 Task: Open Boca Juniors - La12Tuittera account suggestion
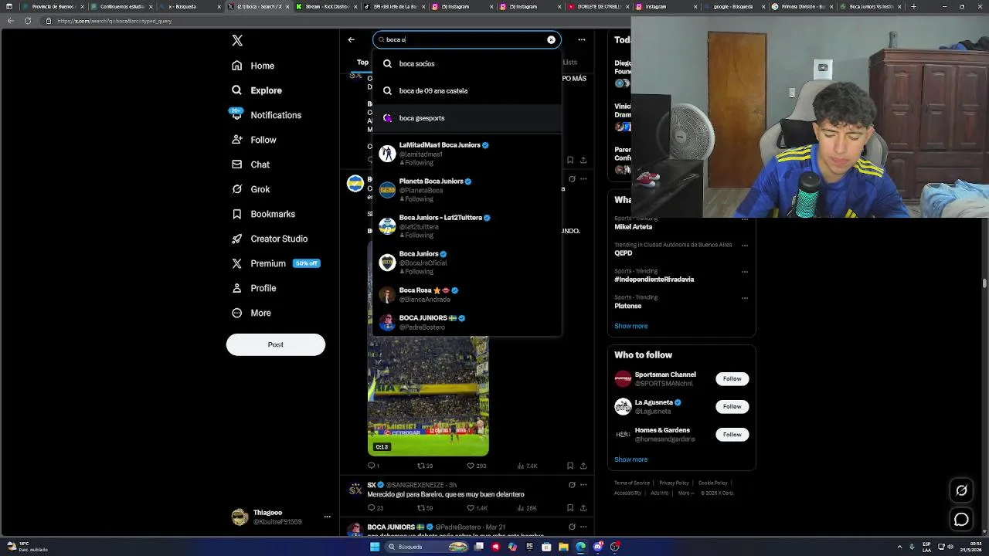click(x=467, y=226)
